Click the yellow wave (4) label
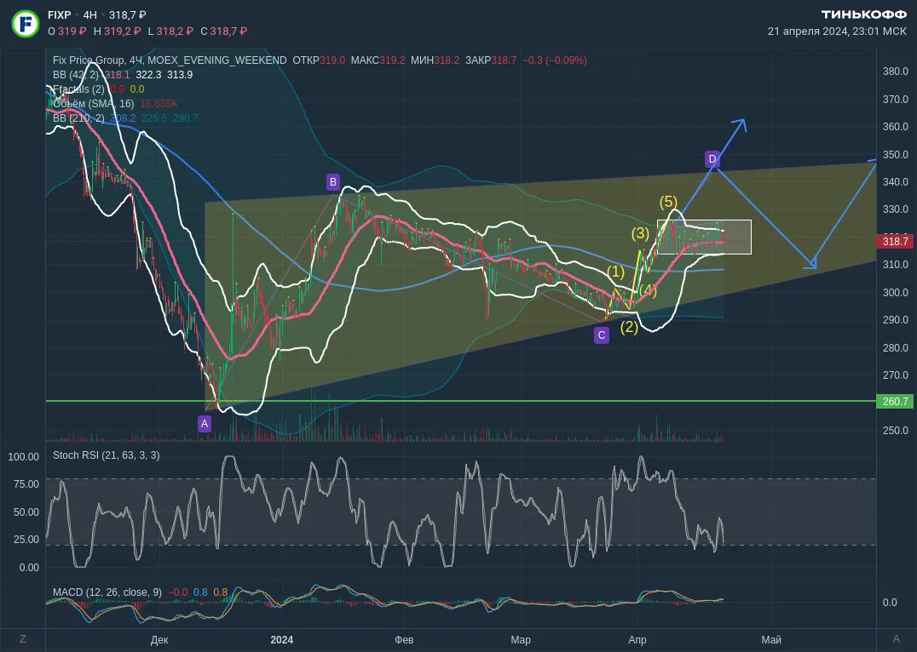This screenshot has width=917, height=652. click(x=648, y=289)
